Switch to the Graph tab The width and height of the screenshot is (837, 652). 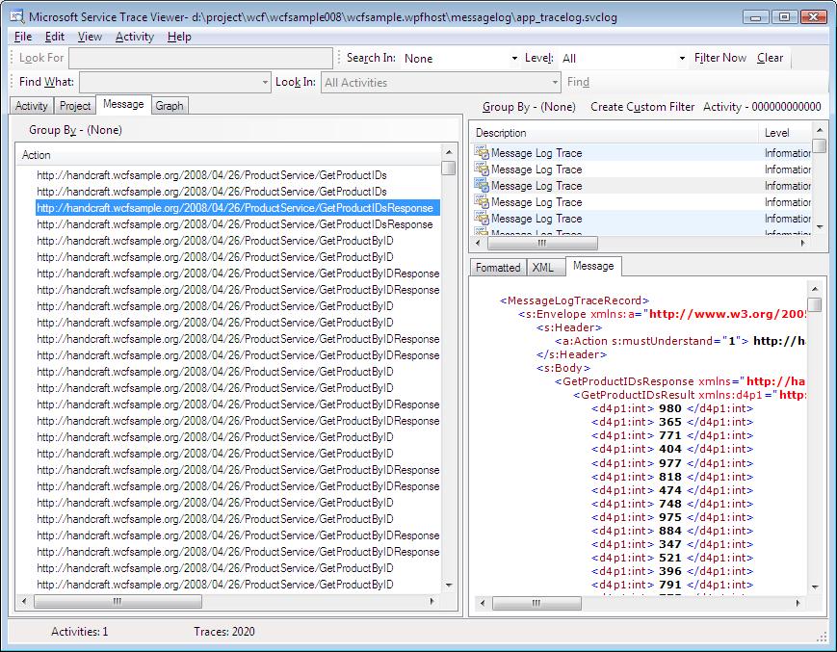coord(170,106)
